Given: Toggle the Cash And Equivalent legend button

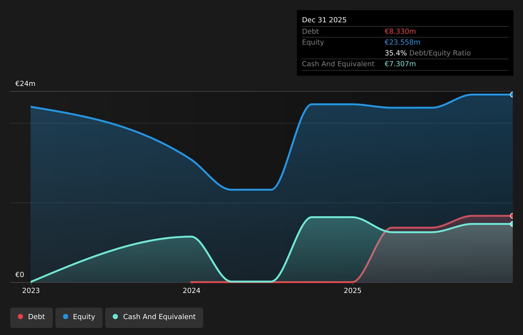Looking at the screenshot, I should click(x=154, y=317).
